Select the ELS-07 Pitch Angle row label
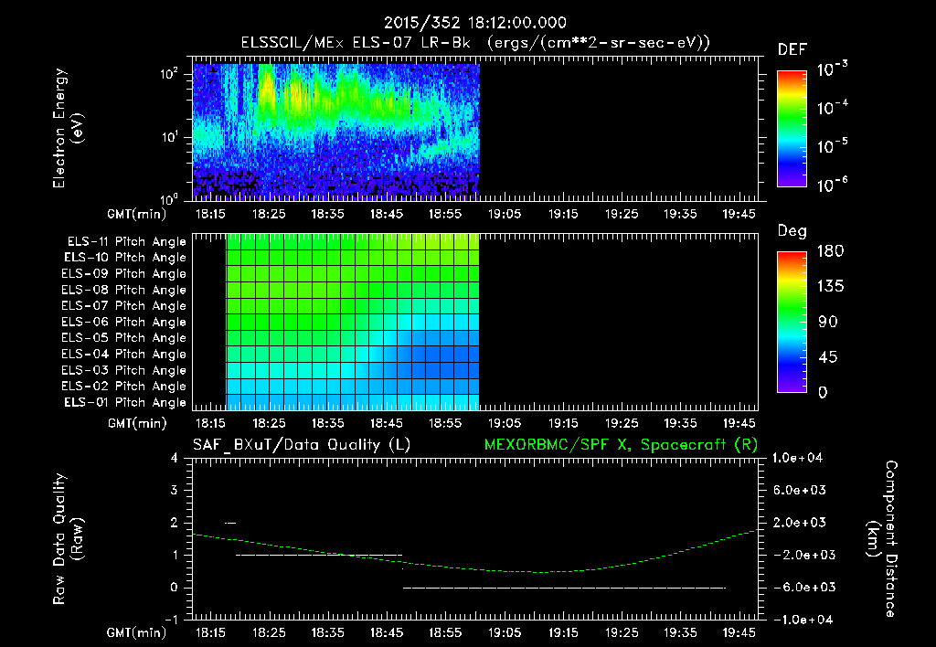The image size is (936, 647). [x=124, y=305]
